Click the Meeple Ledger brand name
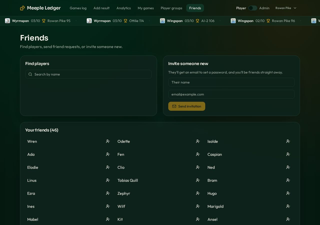Screen dimensions: 320x225 click(44, 8)
